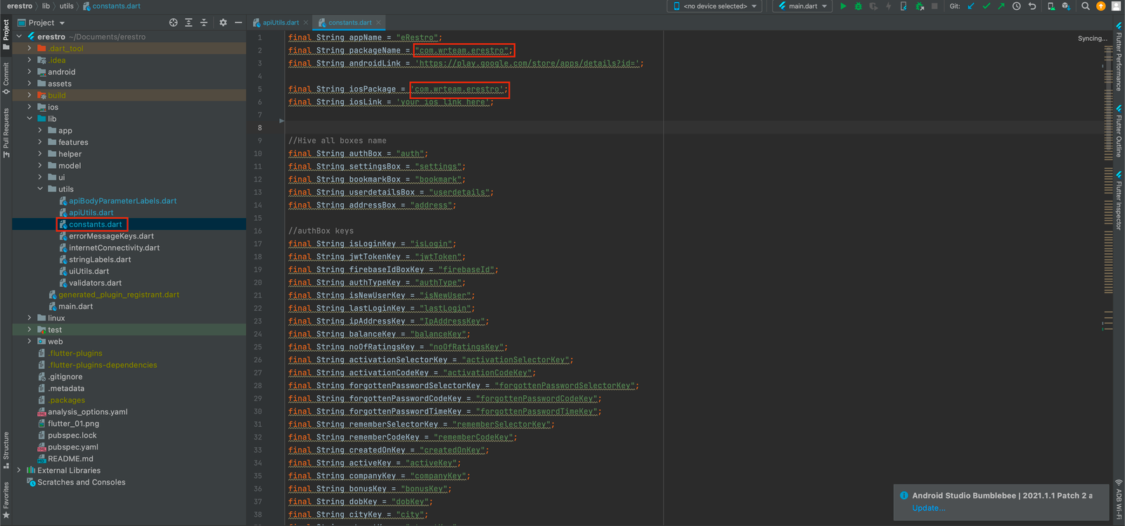This screenshot has height=526, width=1125.
Task: Click the green Debug bug icon
Action: (x=858, y=6)
